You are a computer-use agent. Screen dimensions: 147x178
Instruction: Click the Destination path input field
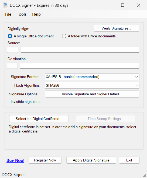pyautogui.click(x=80, y=66)
